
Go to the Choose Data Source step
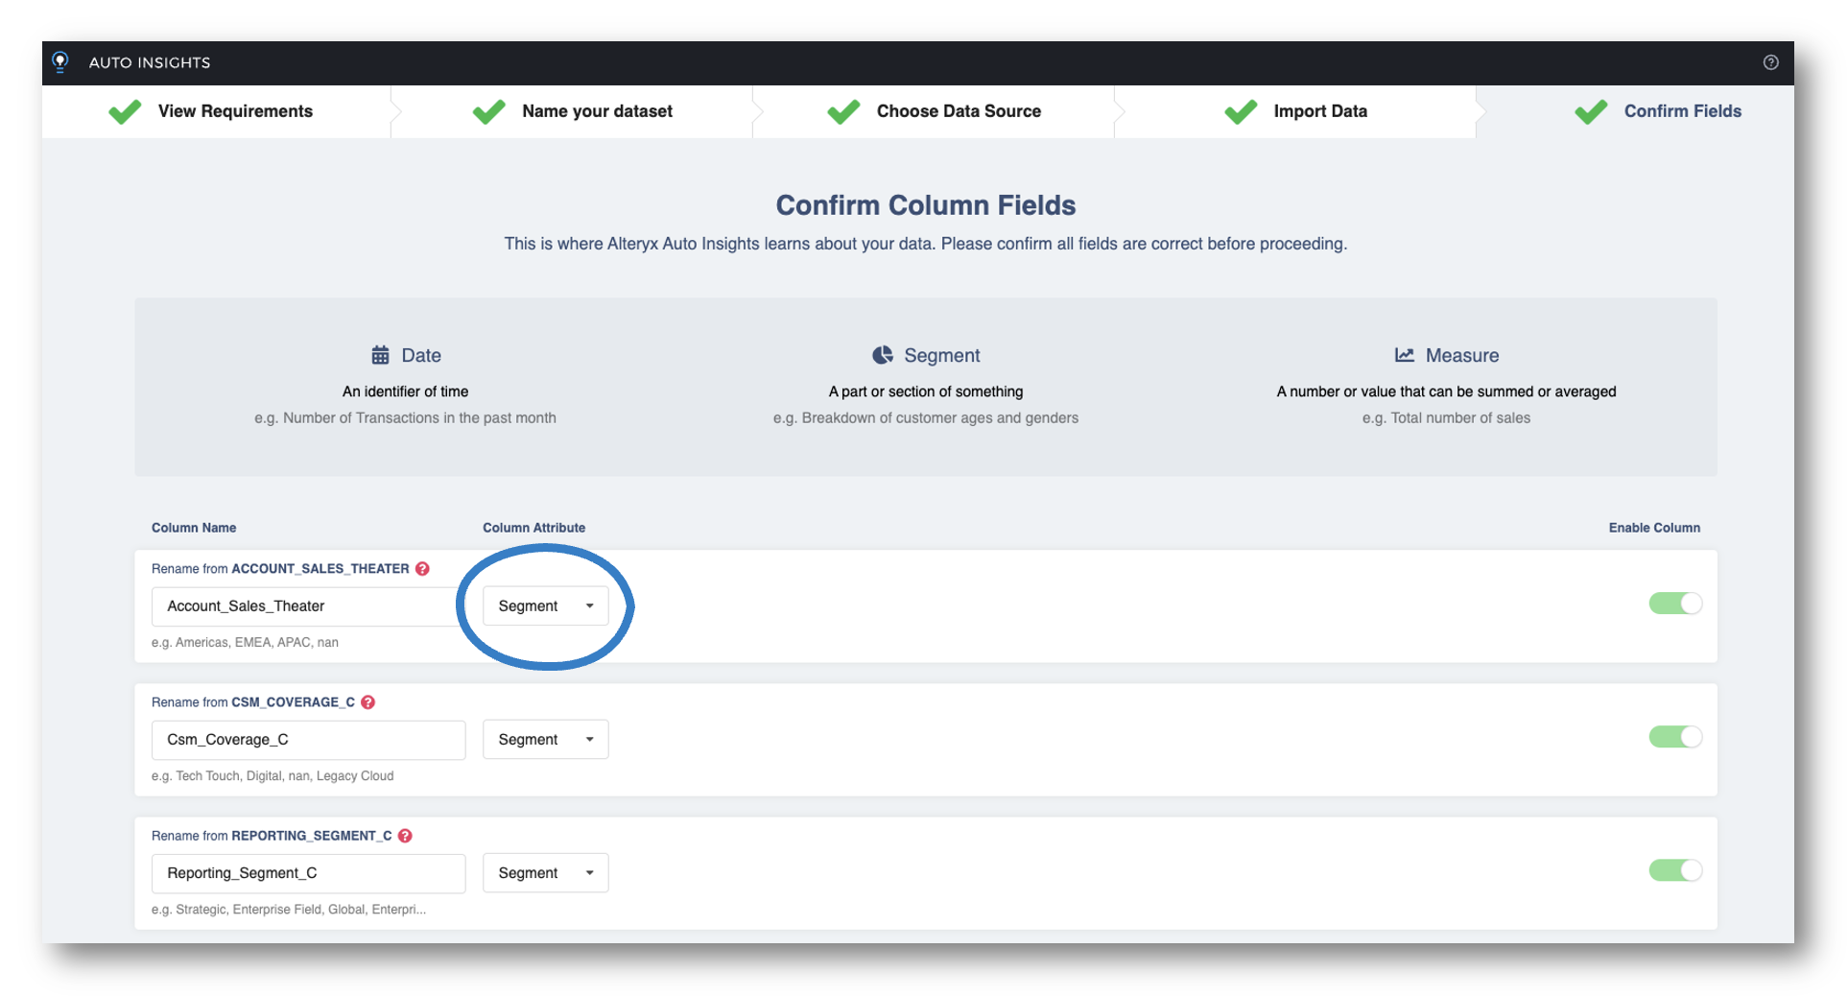pos(958,111)
